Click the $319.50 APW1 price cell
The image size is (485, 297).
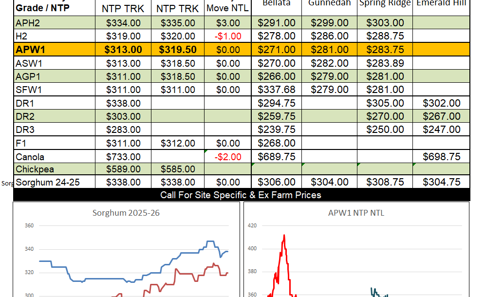coord(178,50)
